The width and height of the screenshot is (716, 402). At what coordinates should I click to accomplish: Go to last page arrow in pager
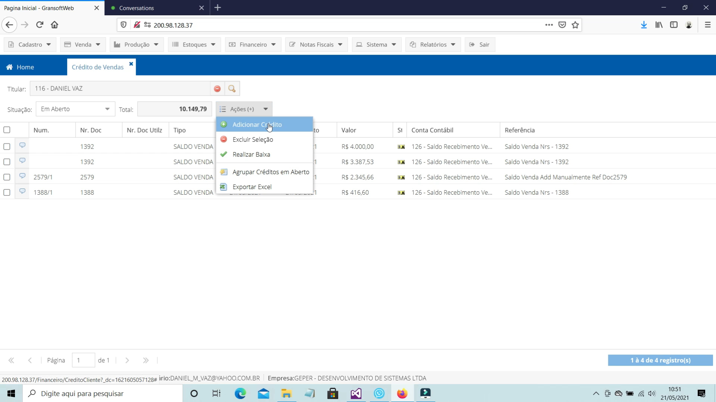tap(146, 360)
